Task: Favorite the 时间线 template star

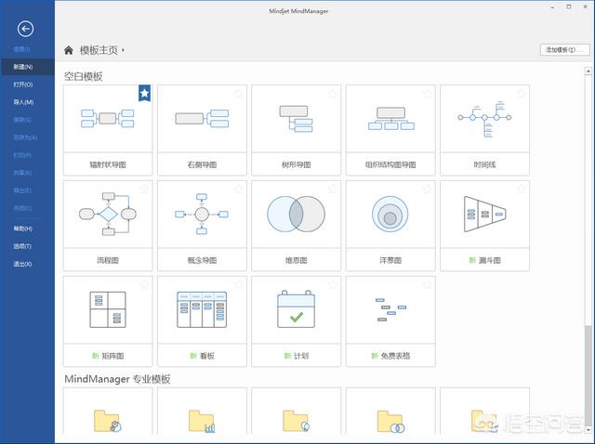Action: click(x=522, y=93)
